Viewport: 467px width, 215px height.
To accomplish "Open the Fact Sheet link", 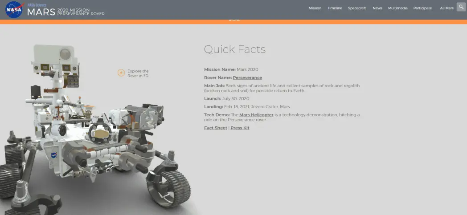I will (x=215, y=128).
